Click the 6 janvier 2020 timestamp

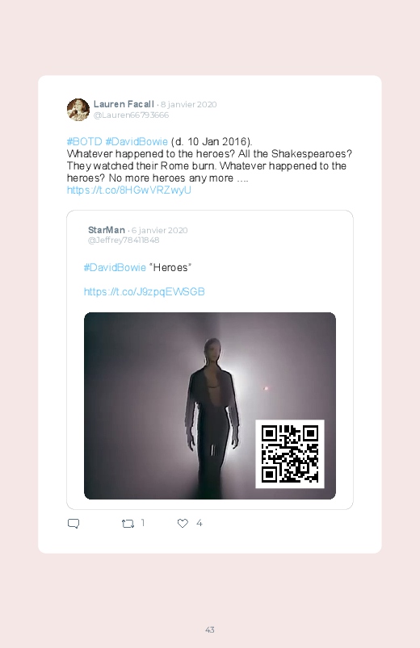[x=159, y=230]
